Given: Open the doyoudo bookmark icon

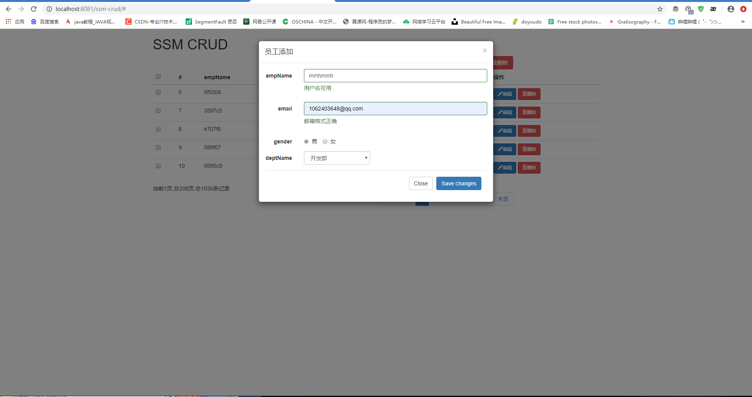Looking at the screenshot, I should [515, 22].
